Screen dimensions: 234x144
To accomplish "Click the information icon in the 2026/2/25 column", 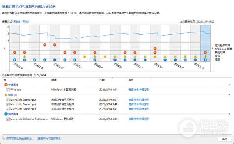I will click(x=35, y=60).
